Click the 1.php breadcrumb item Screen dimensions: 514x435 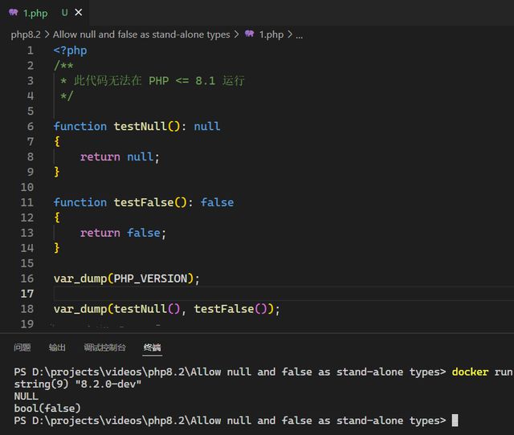pos(271,35)
